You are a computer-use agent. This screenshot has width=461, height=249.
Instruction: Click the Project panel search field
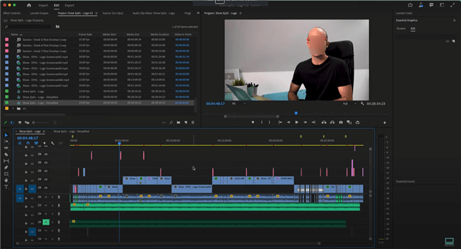point(28,27)
